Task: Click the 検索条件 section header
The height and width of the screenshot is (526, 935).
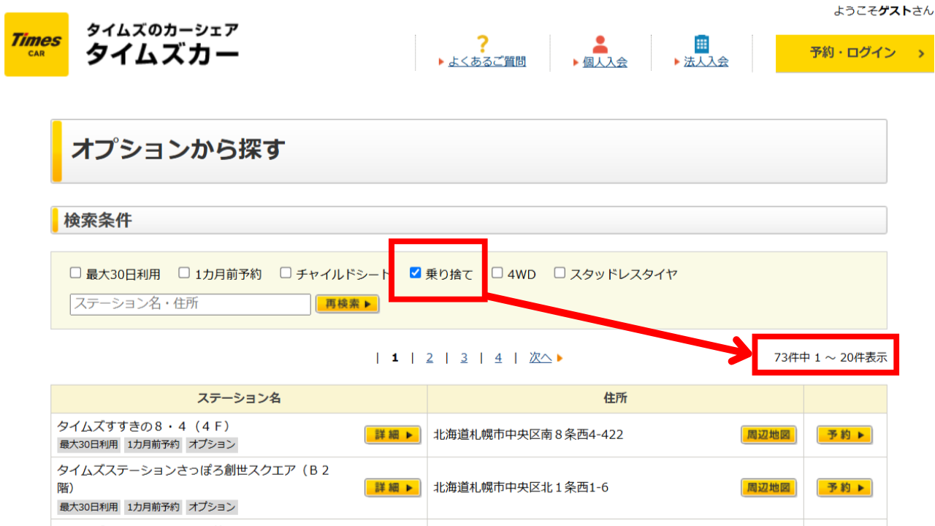Action: coord(98,220)
